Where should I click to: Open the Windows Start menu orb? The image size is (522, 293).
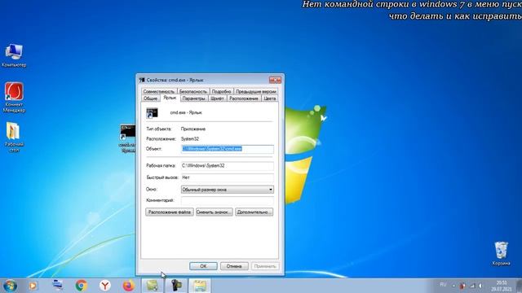10,286
